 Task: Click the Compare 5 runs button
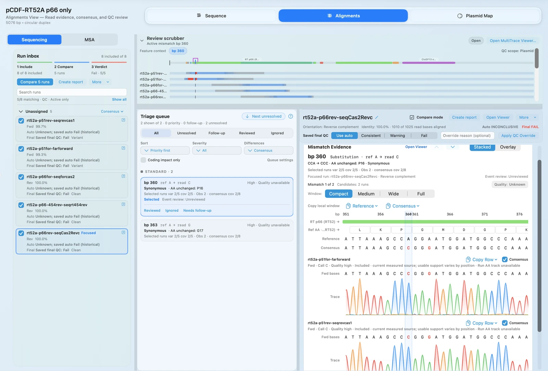tap(35, 82)
